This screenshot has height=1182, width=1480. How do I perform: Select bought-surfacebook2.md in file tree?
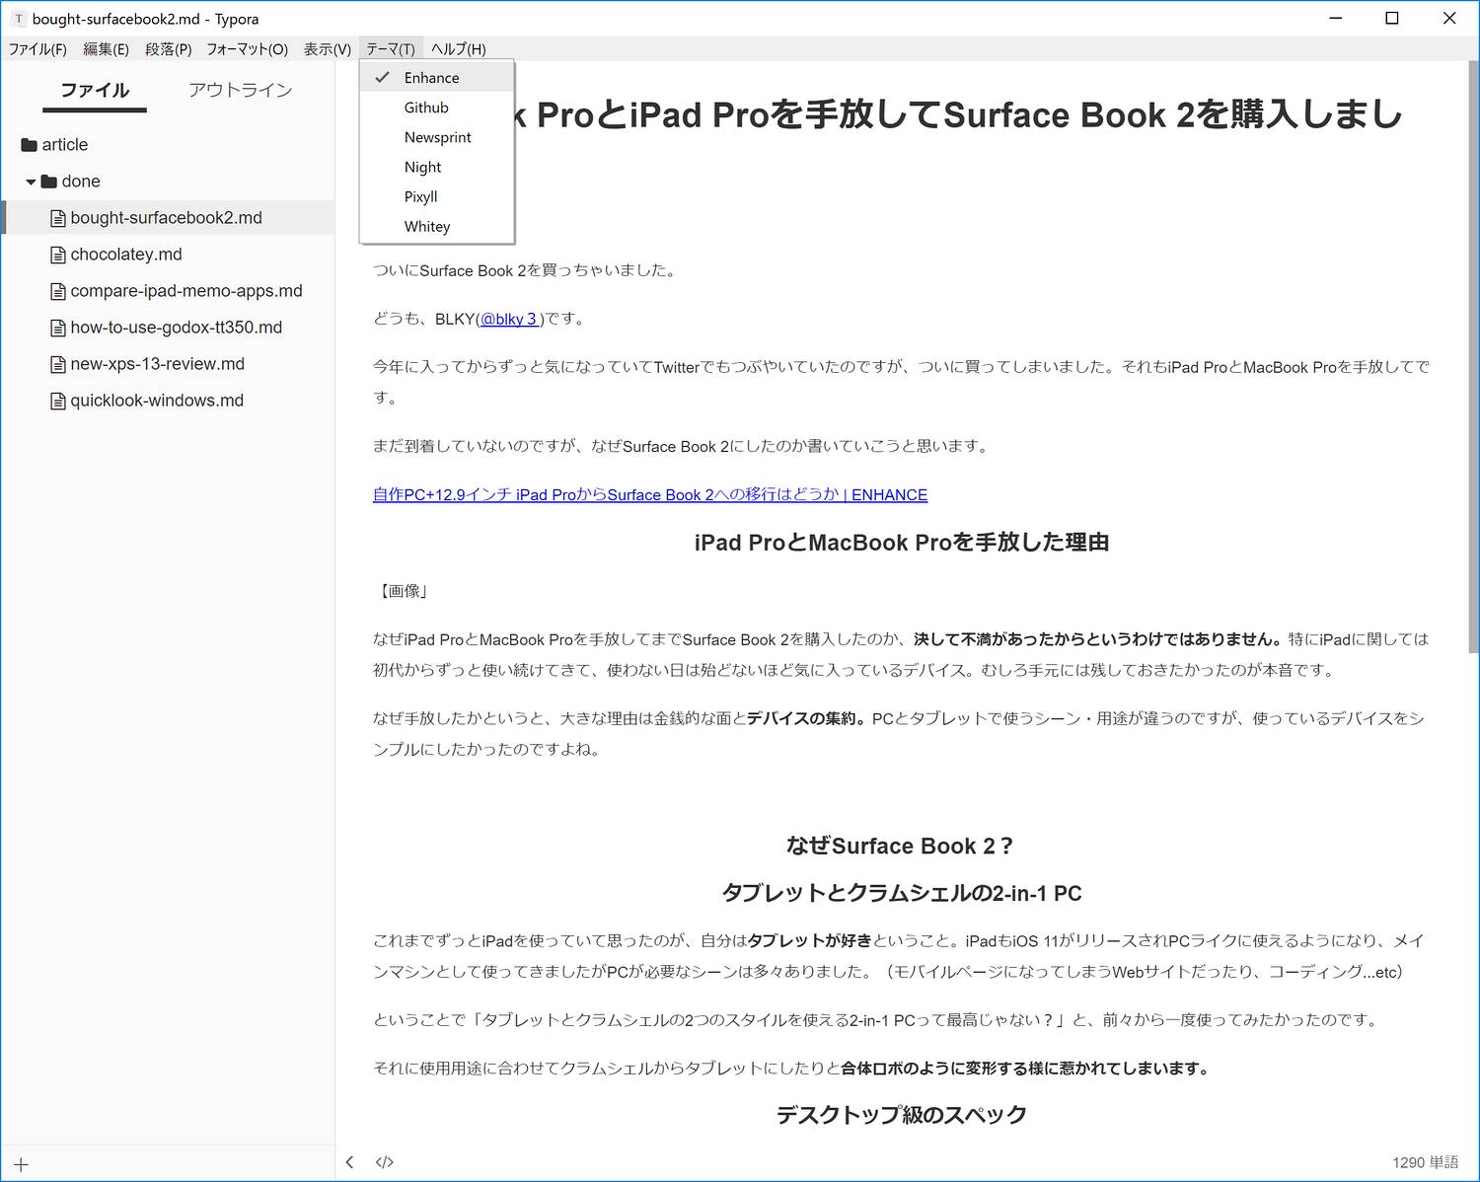tap(166, 218)
